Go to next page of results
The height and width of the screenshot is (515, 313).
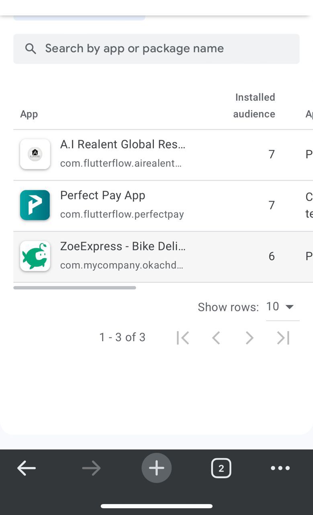(250, 338)
